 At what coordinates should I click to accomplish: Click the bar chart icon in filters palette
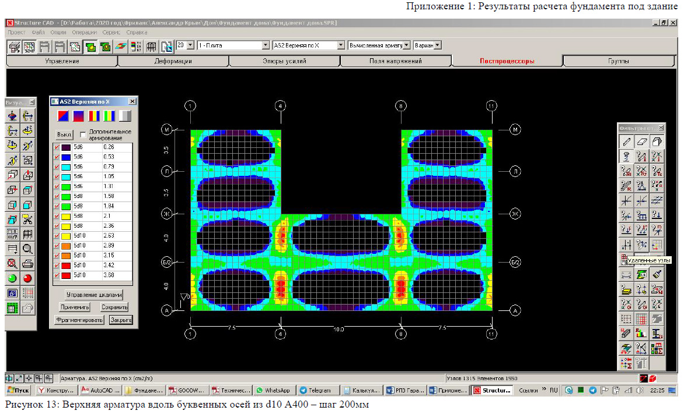[x=641, y=334]
